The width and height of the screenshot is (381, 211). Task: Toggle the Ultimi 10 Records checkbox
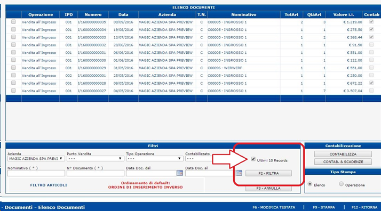click(x=253, y=159)
